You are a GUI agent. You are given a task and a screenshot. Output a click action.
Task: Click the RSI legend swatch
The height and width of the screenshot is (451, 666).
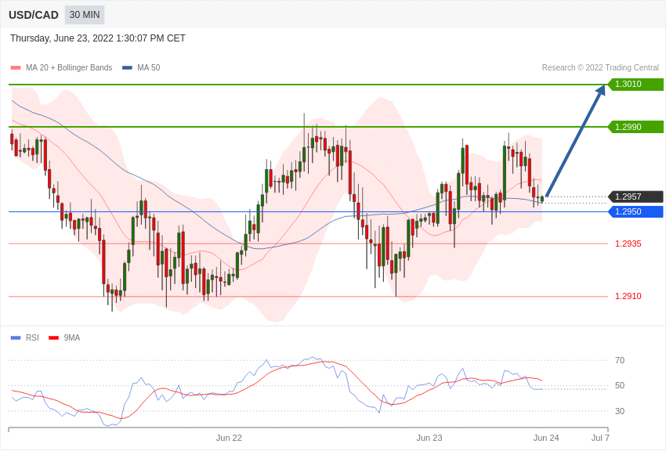pyautogui.click(x=16, y=337)
